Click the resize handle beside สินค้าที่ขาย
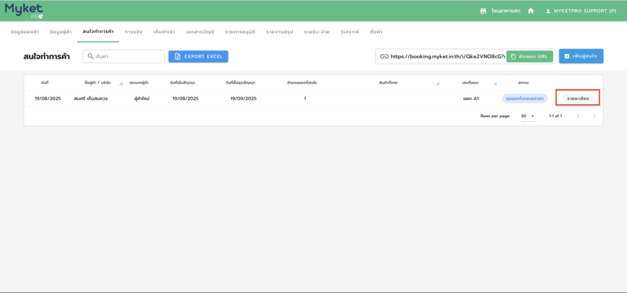Image resolution: width=627 pixels, height=293 pixels. click(x=437, y=83)
